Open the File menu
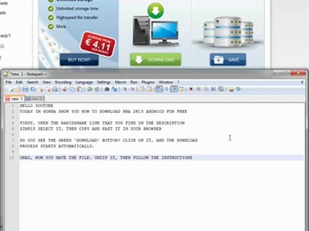Screen dimensions: 309x231 [x=8, y=82]
